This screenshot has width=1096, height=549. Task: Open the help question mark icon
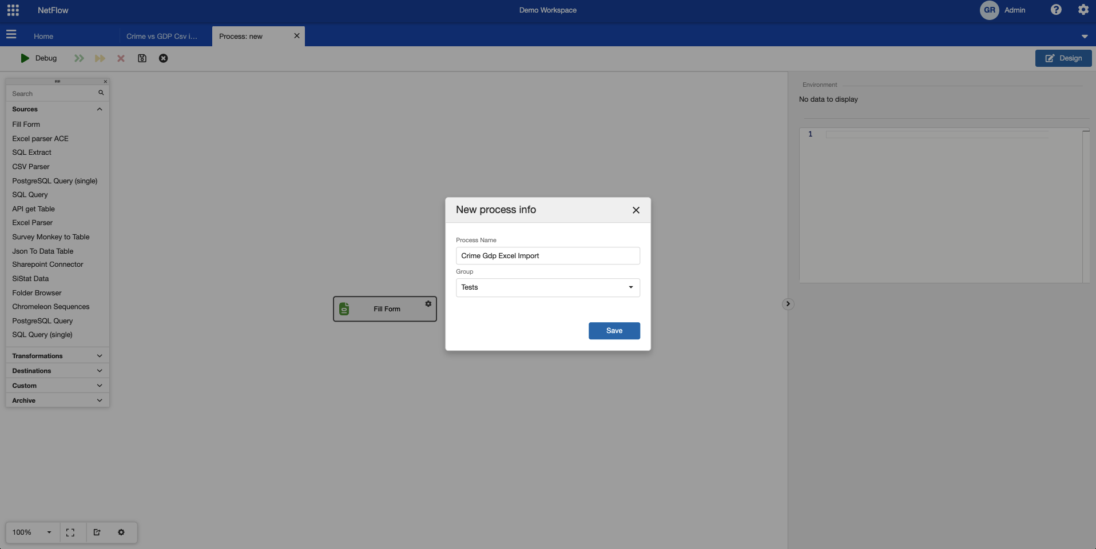1056,10
